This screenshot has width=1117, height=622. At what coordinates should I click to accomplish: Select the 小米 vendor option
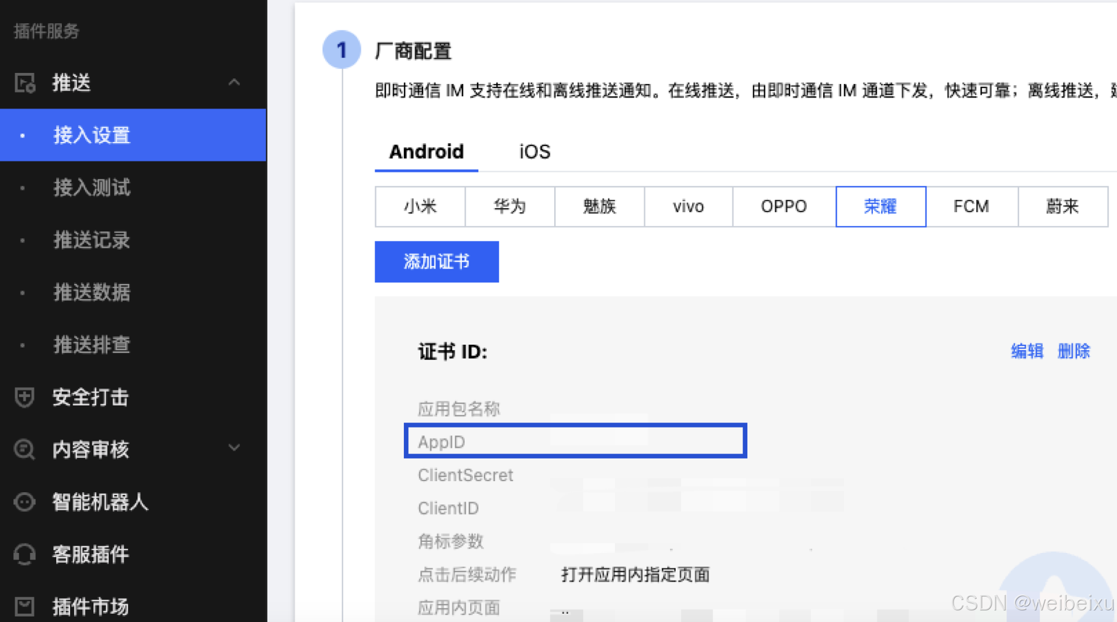(x=420, y=207)
